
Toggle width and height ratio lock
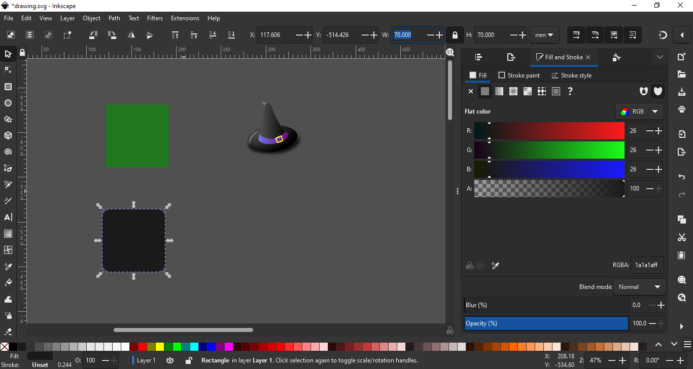(x=455, y=35)
